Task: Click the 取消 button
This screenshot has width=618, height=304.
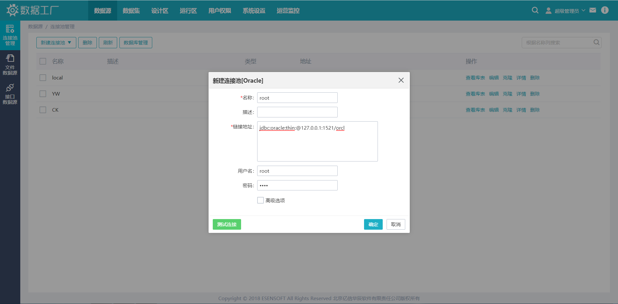Action: tap(396, 224)
